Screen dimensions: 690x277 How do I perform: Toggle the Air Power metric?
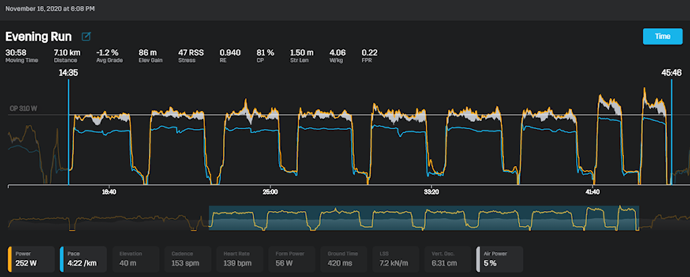point(499,260)
